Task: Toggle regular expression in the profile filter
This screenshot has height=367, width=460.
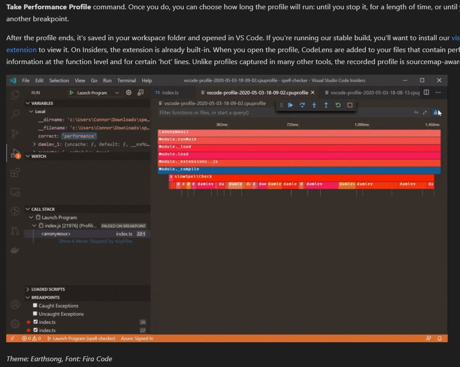Action: pyautogui.click(x=425, y=112)
